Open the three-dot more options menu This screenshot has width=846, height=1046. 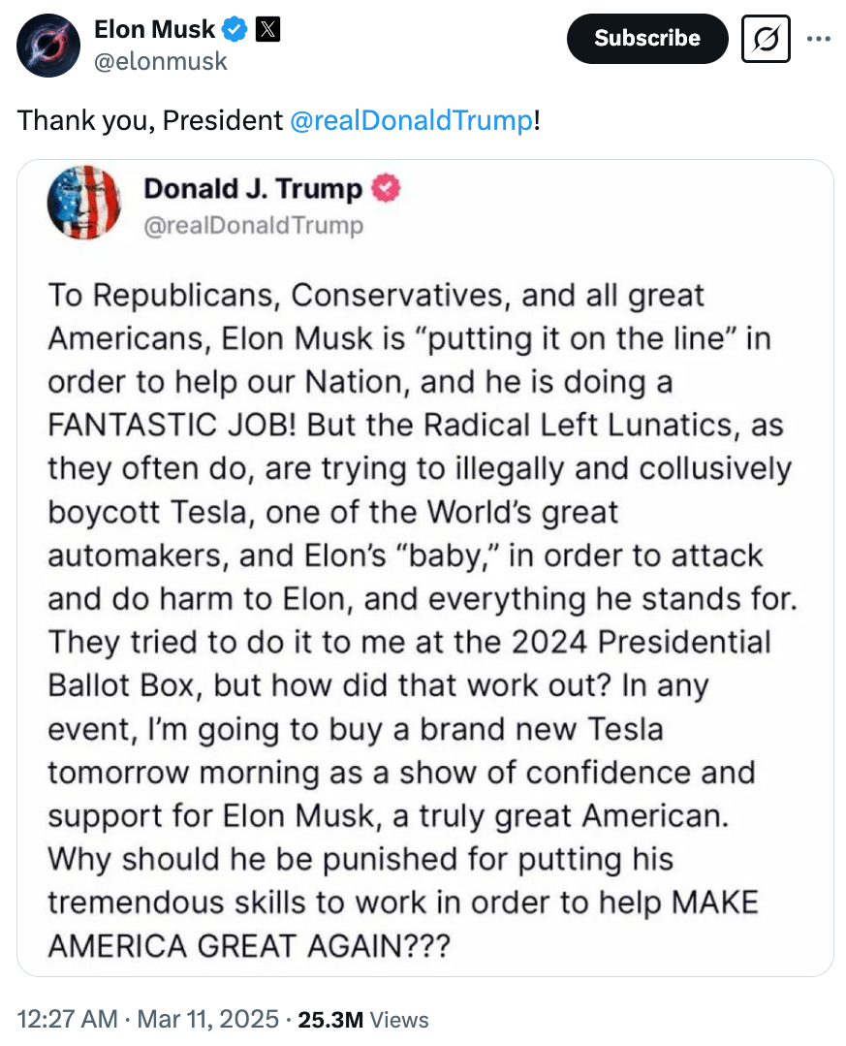click(x=818, y=39)
